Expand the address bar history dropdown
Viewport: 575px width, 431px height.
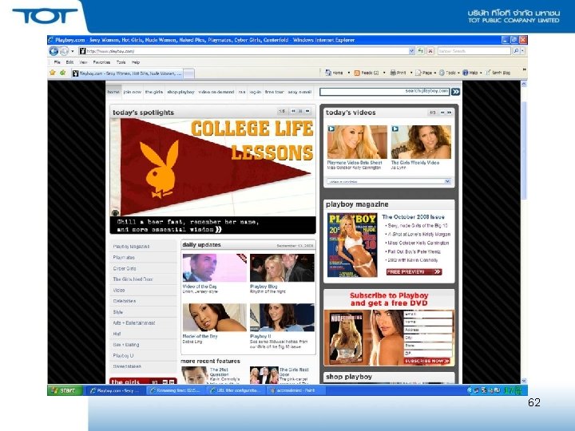pyautogui.click(x=412, y=51)
